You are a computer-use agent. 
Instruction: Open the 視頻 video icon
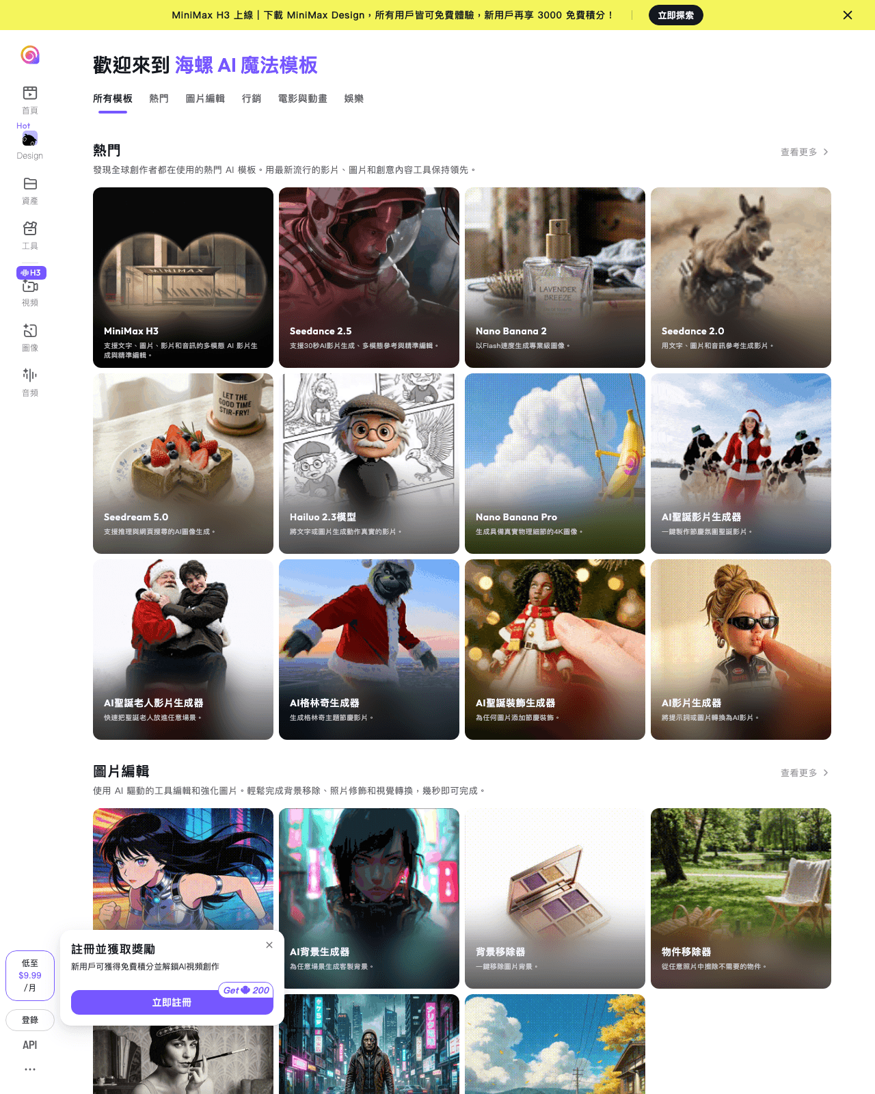(30, 286)
